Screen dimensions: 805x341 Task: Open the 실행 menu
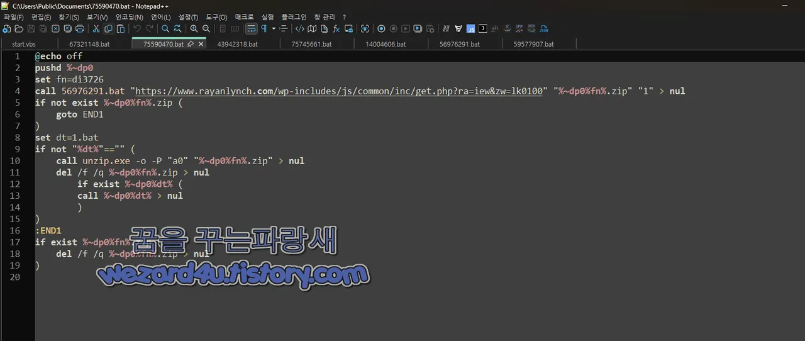[x=268, y=17]
